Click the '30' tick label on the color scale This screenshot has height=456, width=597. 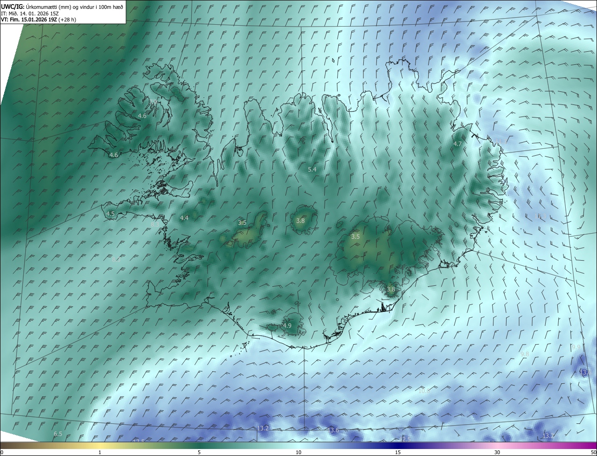[x=497, y=453]
